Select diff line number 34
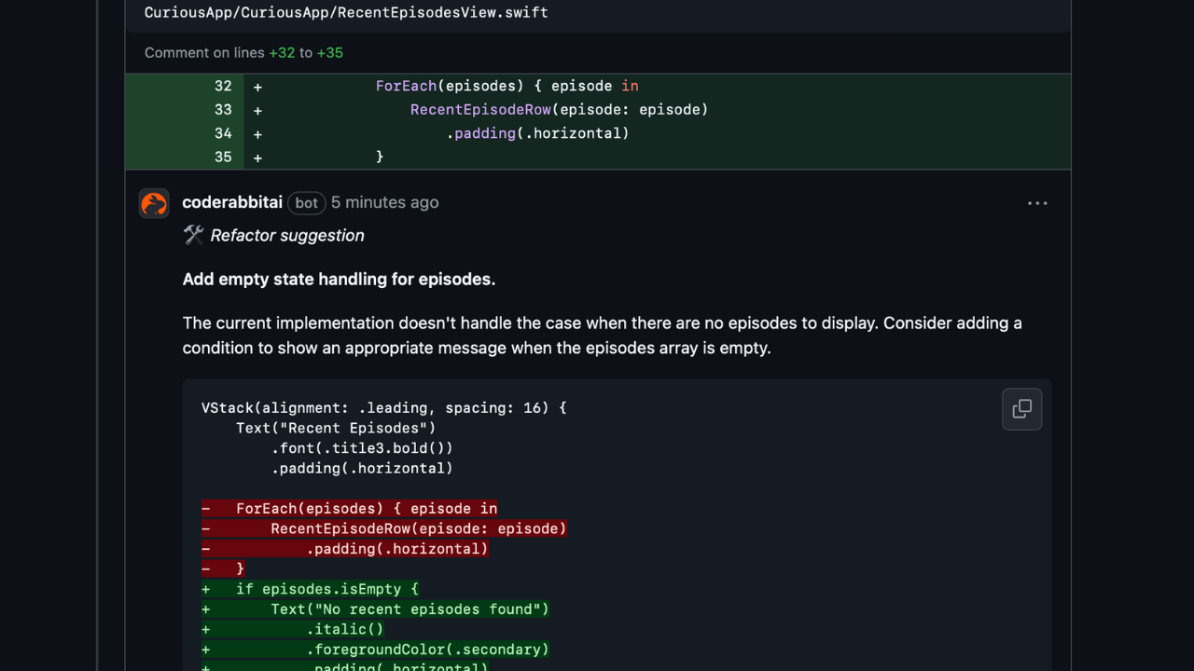The height and width of the screenshot is (671, 1194). [x=223, y=133]
